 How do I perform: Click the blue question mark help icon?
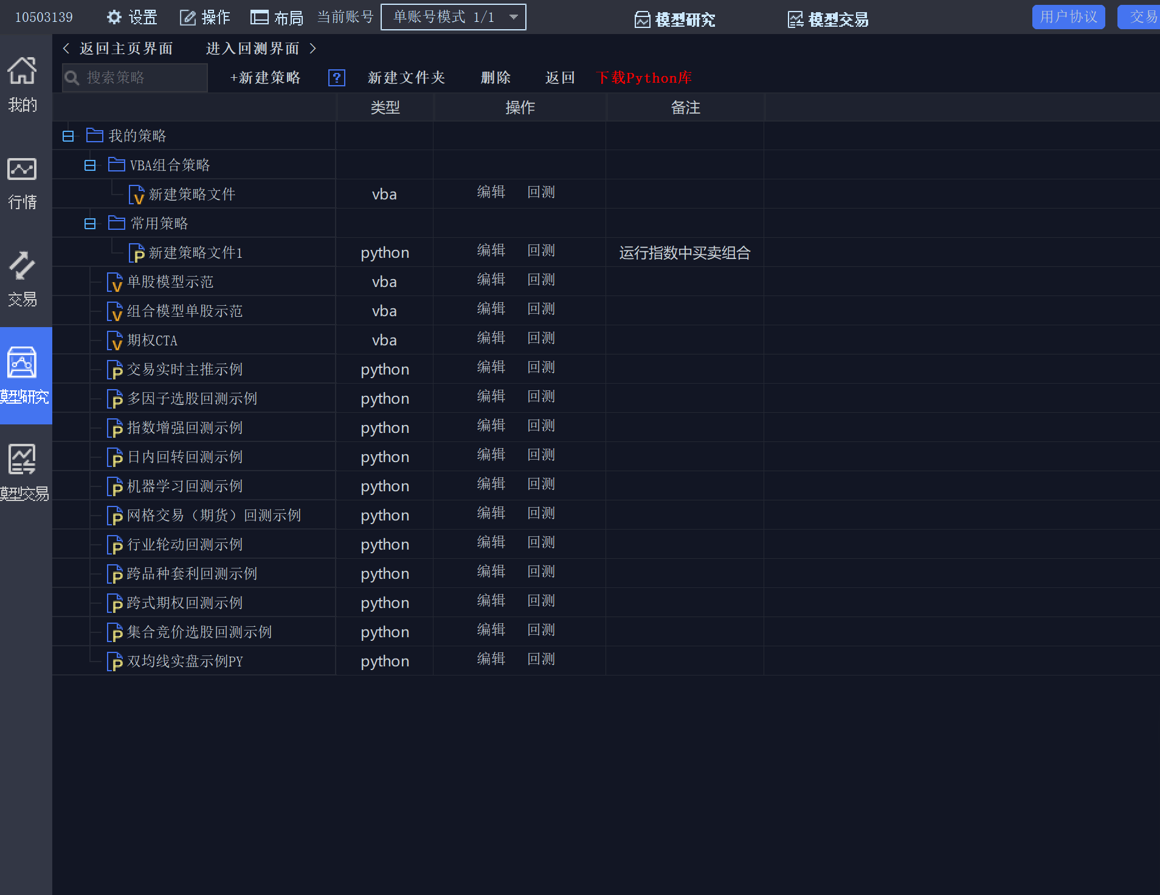click(336, 78)
